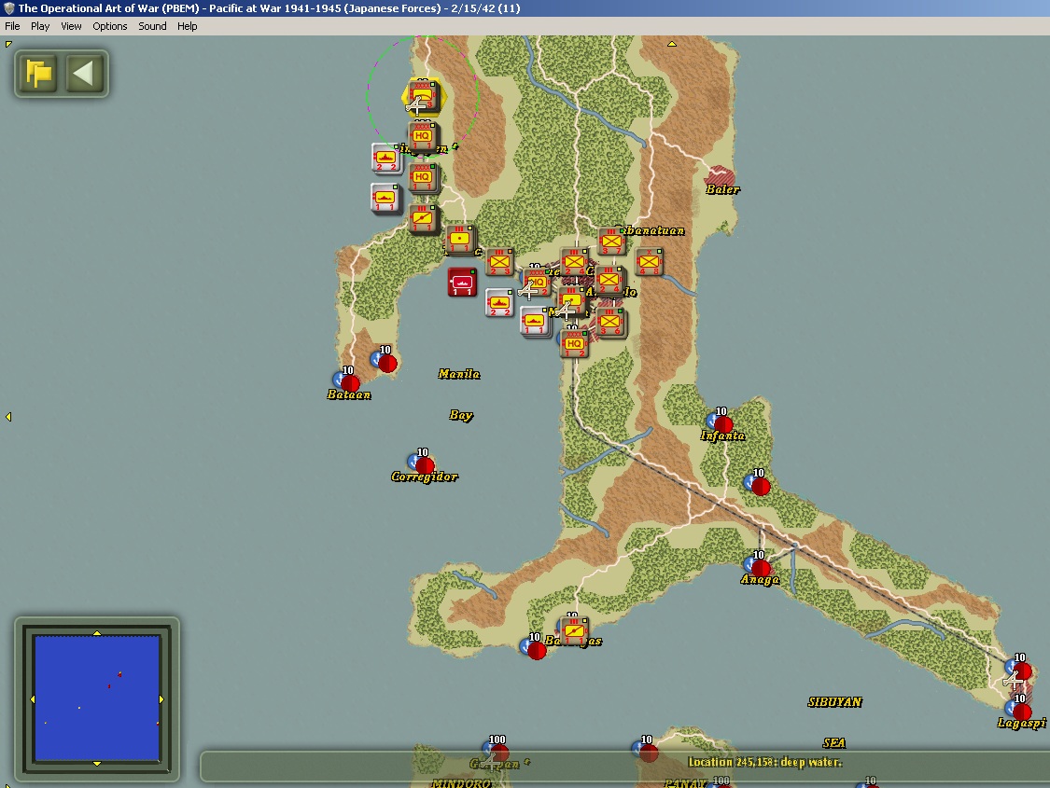The image size is (1050, 788).
Task: Click the Baler town hex
Action: (x=720, y=178)
